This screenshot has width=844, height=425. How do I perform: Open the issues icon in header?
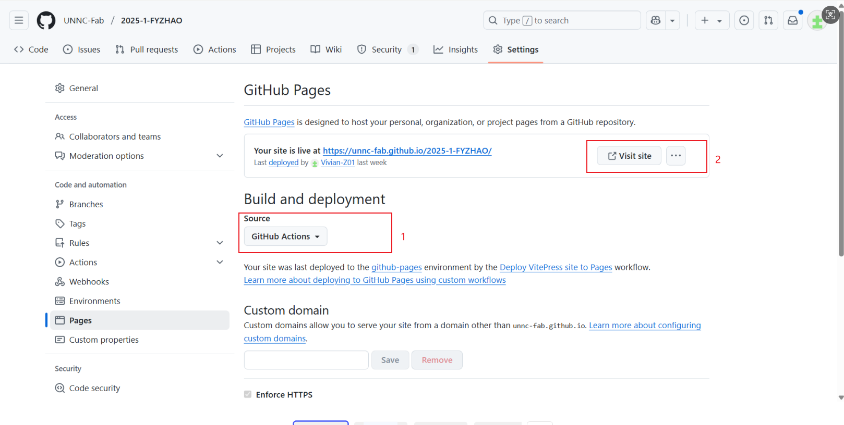[744, 20]
